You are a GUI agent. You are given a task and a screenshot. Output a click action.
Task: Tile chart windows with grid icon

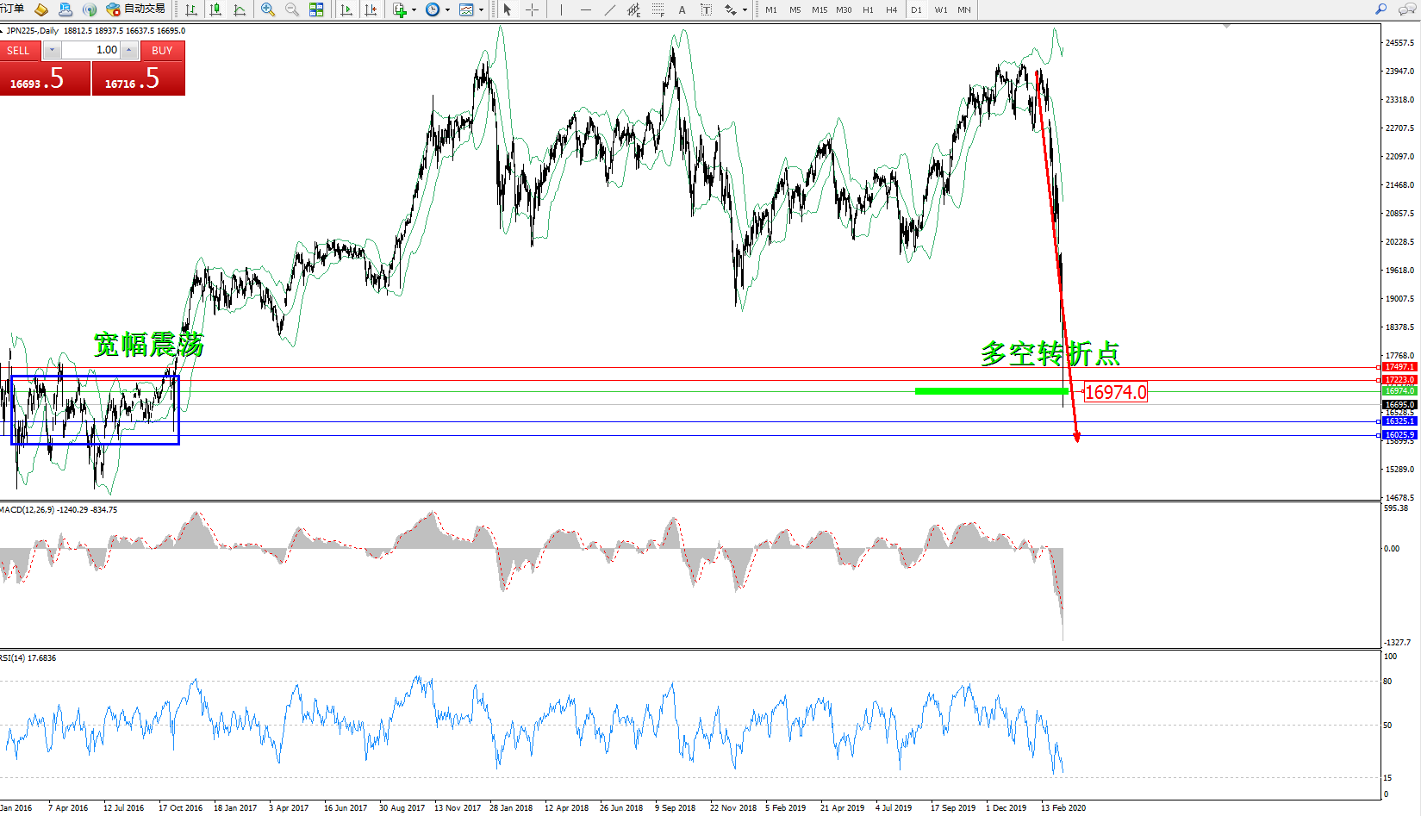[316, 9]
